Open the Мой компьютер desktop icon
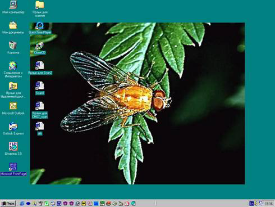275x207 pixels. [x=13, y=5]
